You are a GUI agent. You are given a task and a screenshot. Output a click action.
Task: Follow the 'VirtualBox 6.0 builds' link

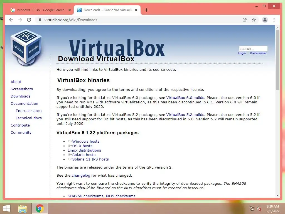coord(185,98)
